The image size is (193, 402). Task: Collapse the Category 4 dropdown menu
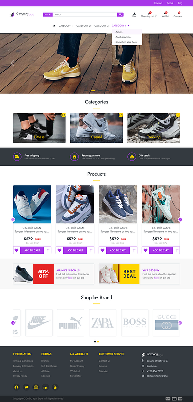121,26
